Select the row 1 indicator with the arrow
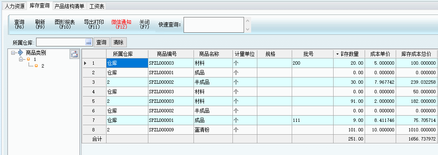The width and height of the screenshot is (438, 155). pyautogui.click(x=94, y=63)
